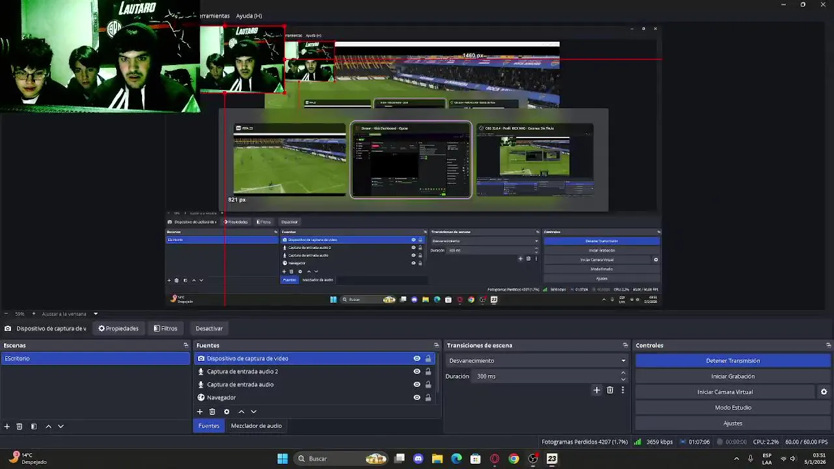
Task: Remove selected source with trash icon
Action: tap(212, 412)
